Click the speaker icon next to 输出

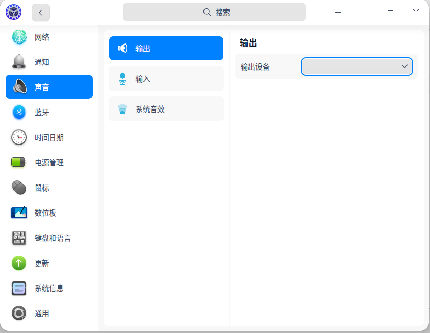click(122, 48)
